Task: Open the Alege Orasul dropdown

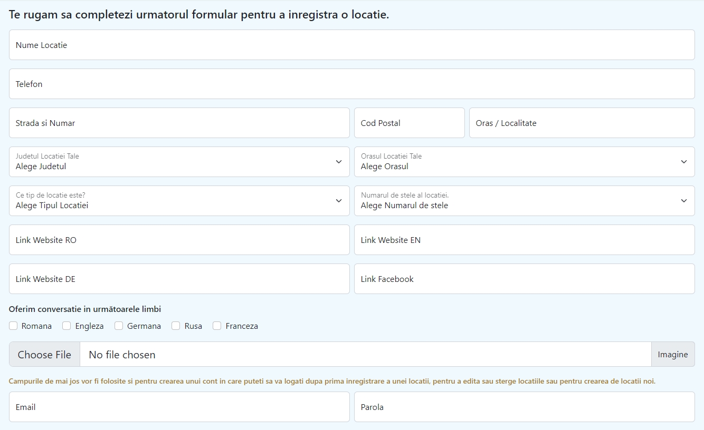Action: [524, 162]
